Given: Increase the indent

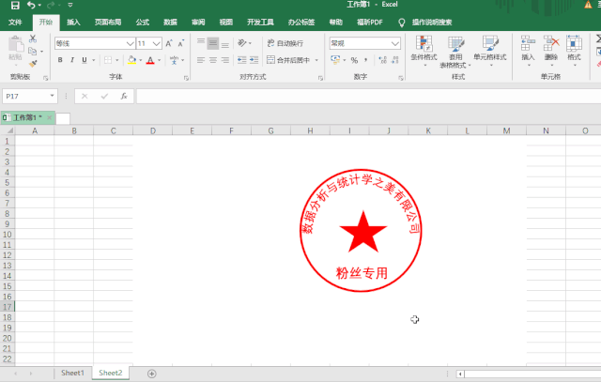Looking at the screenshot, I should (254, 60).
